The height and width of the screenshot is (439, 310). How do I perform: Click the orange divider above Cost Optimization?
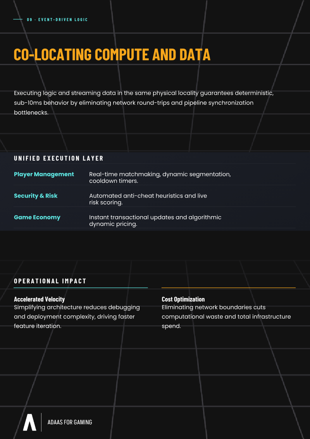pos(229,288)
